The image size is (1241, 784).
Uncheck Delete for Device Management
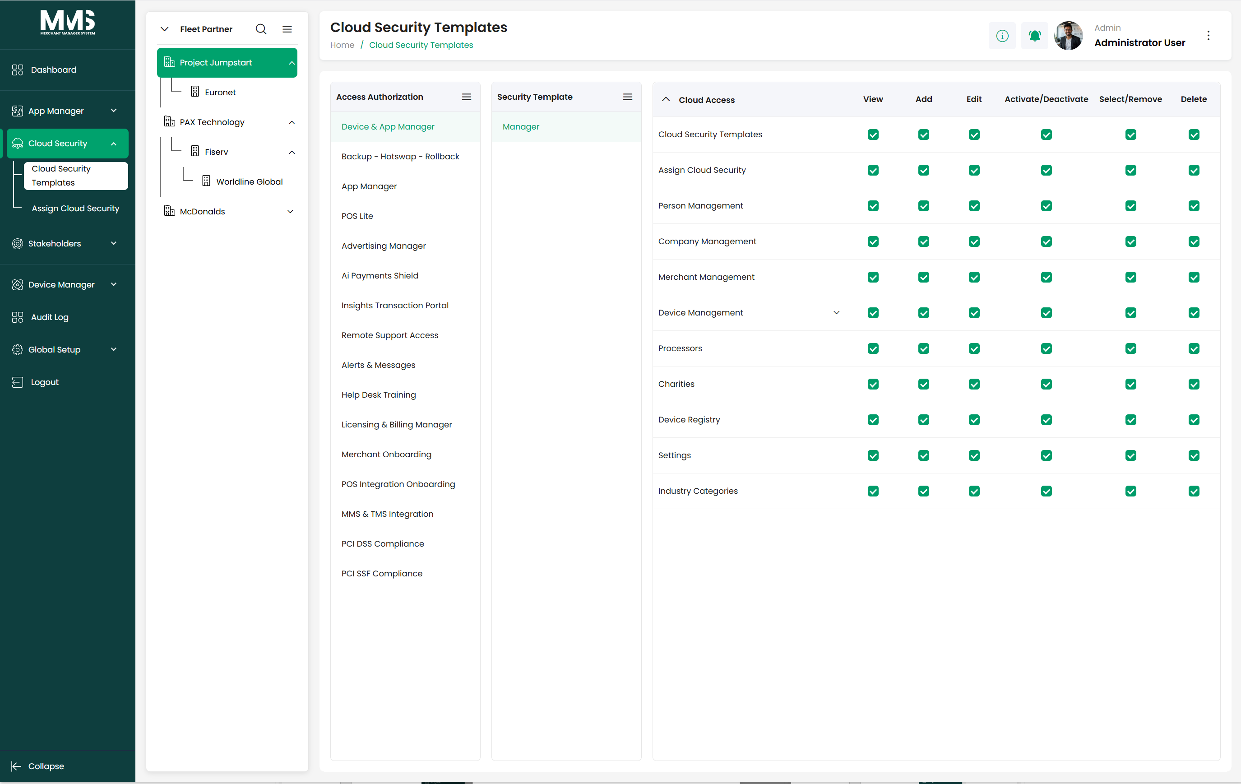(x=1194, y=313)
